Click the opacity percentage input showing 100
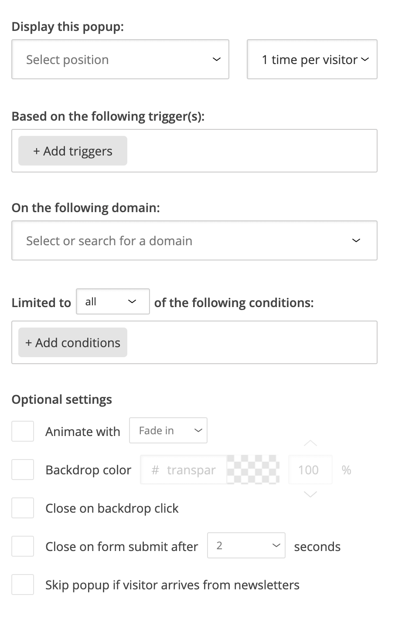Viewport: 395px width, 622px height. [310, 470]
